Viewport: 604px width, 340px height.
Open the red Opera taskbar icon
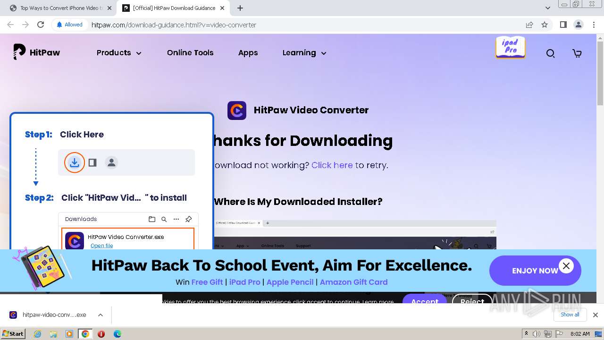[x=101, y=334]
